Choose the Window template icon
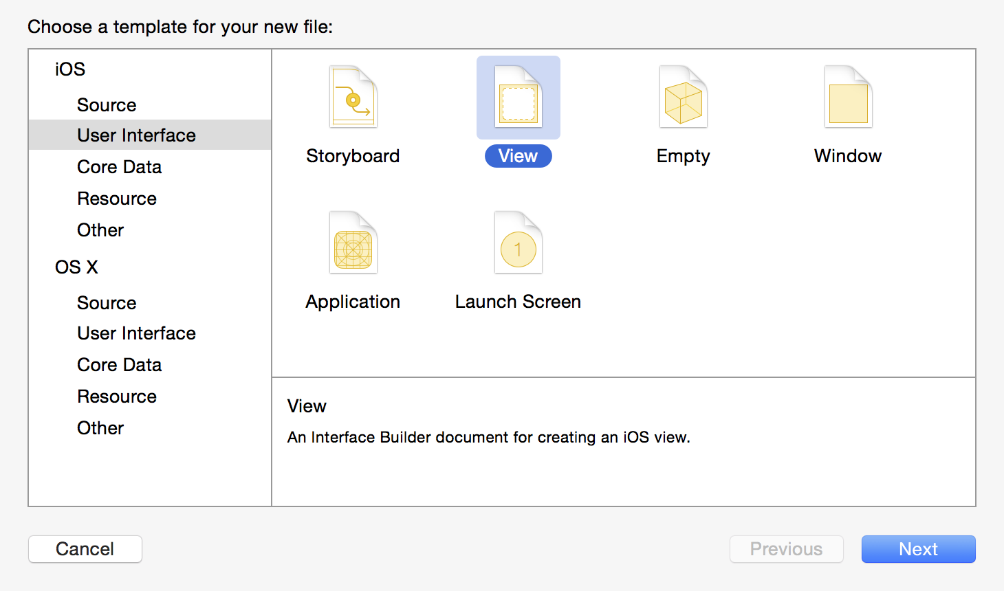Viewport: 1004px width, 591px height. (848, 97)
